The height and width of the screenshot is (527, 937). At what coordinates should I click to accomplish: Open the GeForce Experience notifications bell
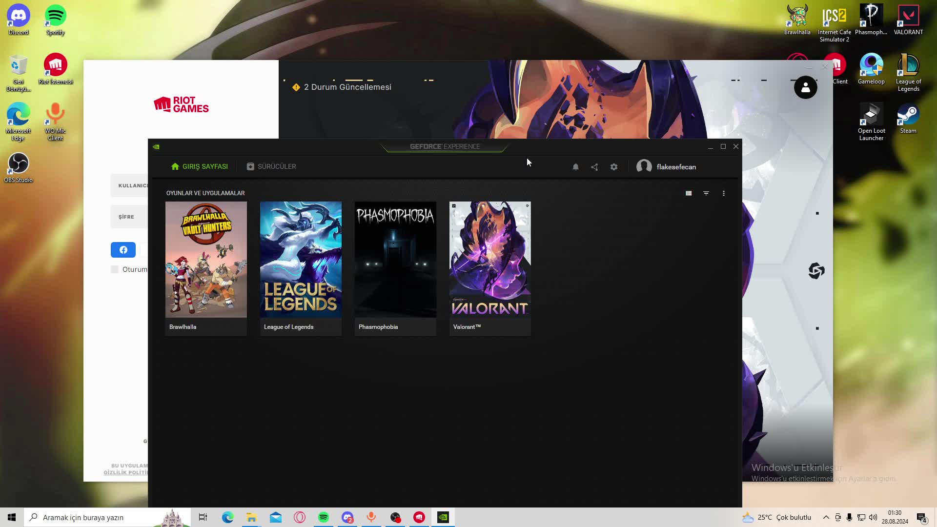(x=576, y=167)
